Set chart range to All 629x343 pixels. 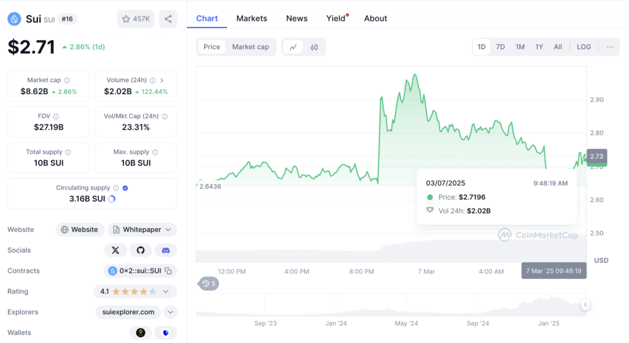[x=558, y=47]
